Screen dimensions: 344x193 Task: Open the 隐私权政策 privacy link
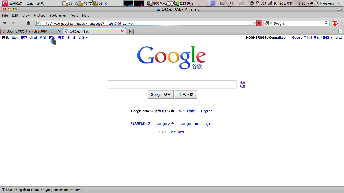click(x=178, y=132)
